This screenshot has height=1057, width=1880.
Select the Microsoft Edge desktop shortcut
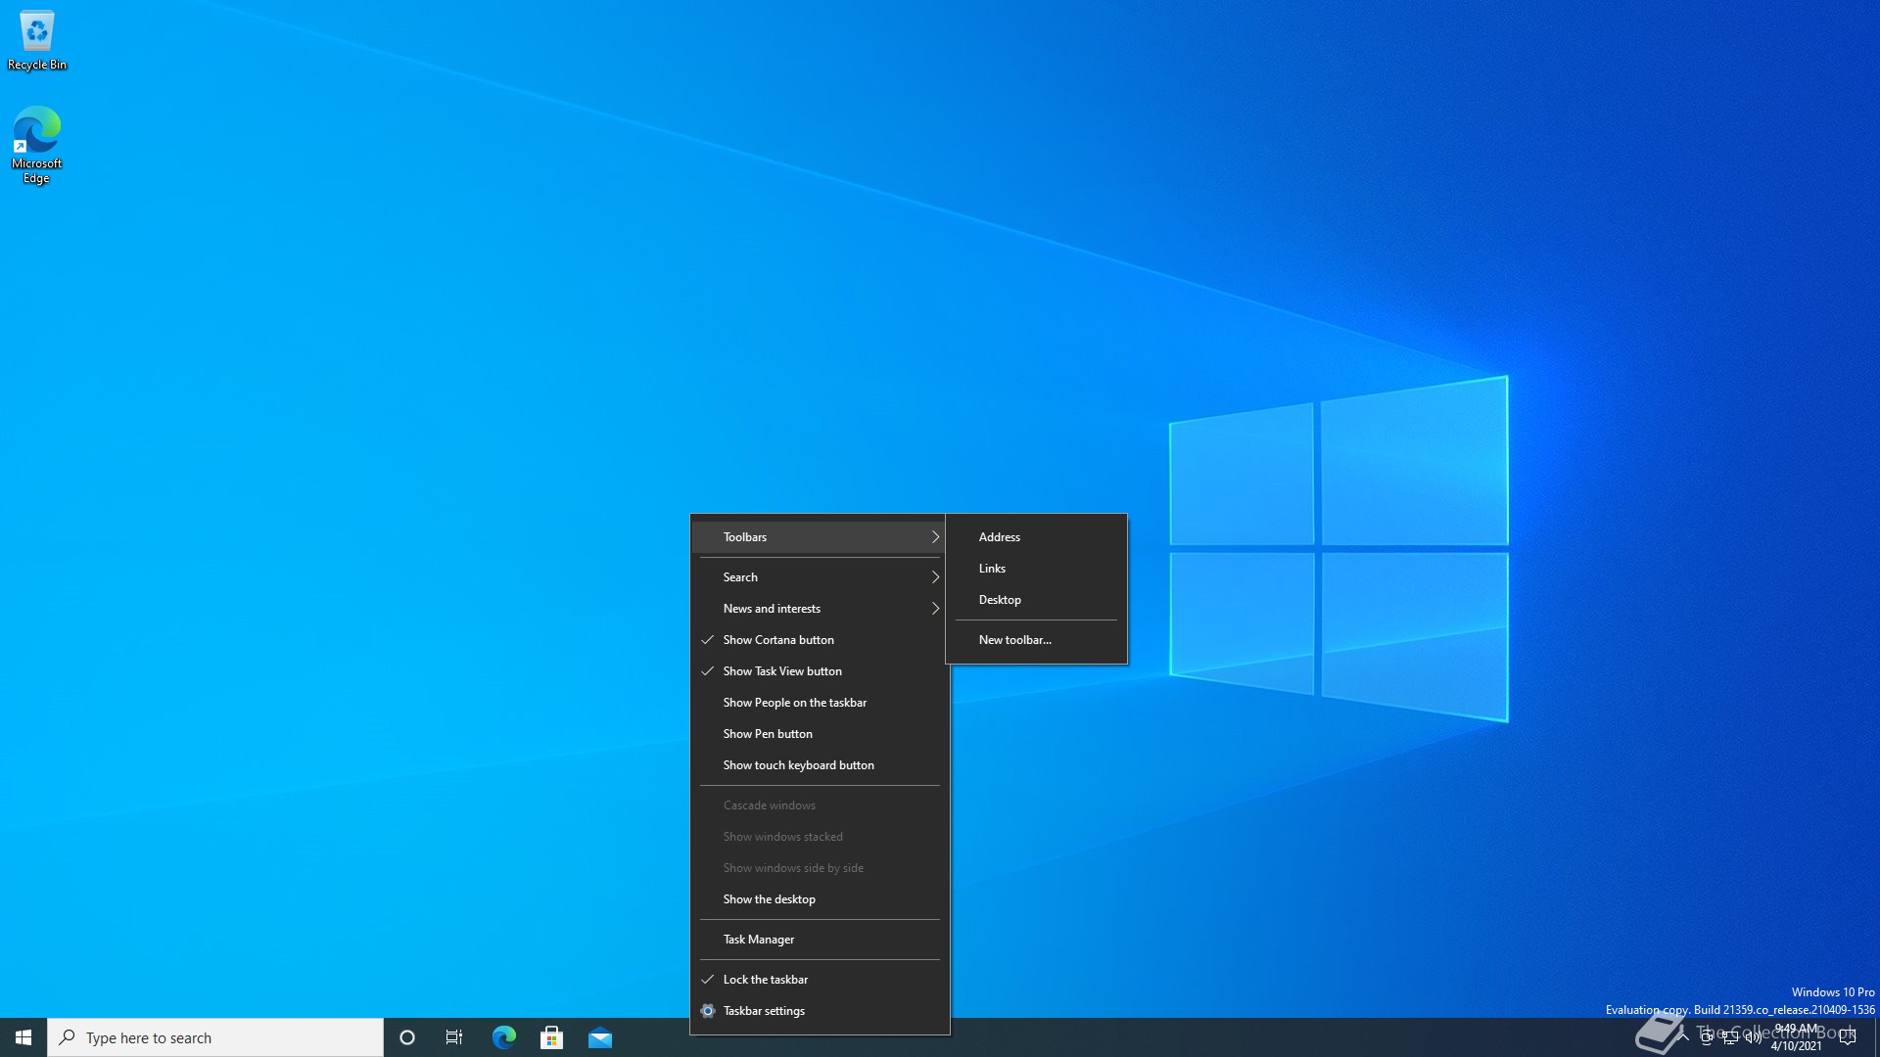click(37, 145)
